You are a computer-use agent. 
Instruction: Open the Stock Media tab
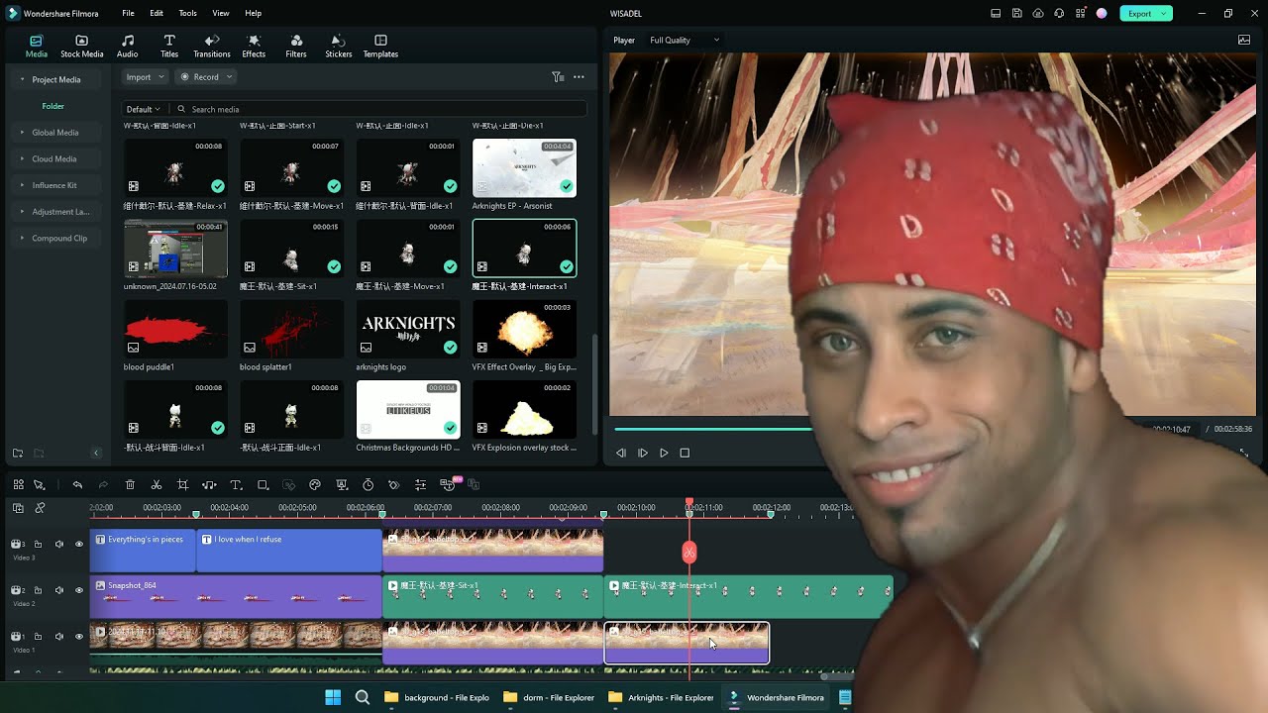[81, 46]
